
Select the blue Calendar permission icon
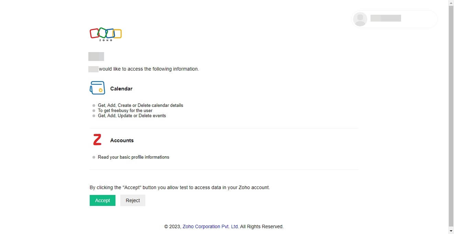pos(97,87)
